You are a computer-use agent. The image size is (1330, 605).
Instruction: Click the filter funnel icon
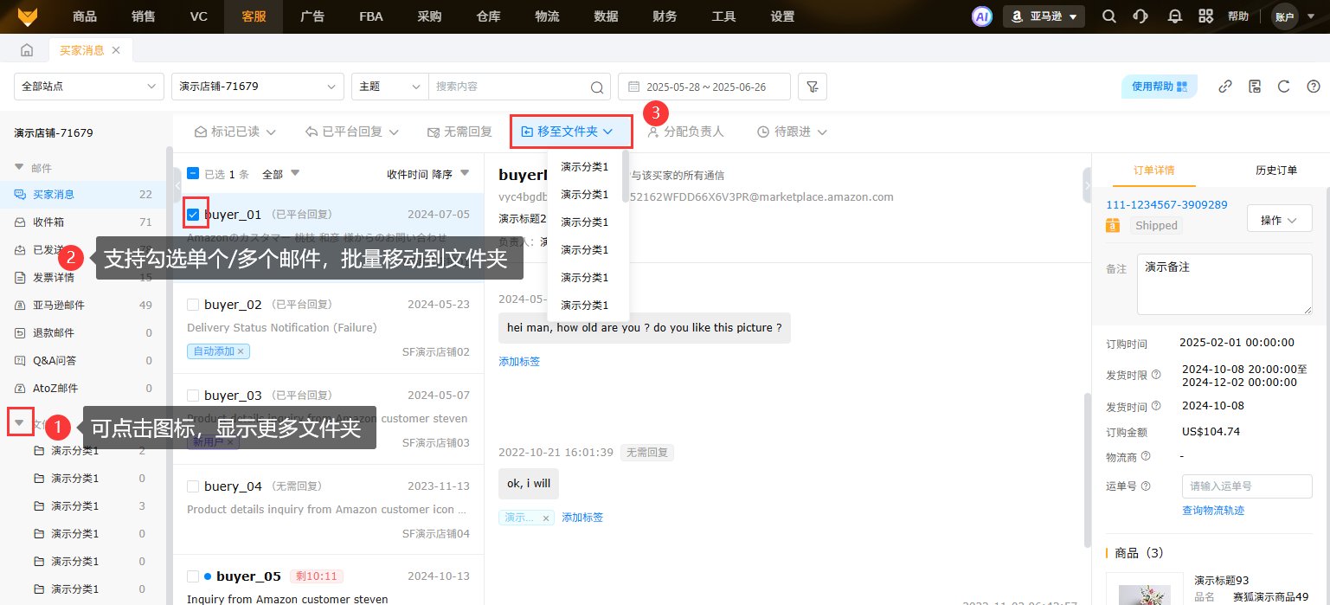pyautogui.click(x=812, y=87)
